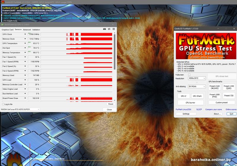The height and width of the screenshot is (166, 237).
Task: Click the Close button in GPU-Z
Action: coord(109,109)
